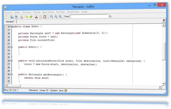Click the yellow Undo arrow icon
Viewport: 171px width, 109px height.
(27, 17)
